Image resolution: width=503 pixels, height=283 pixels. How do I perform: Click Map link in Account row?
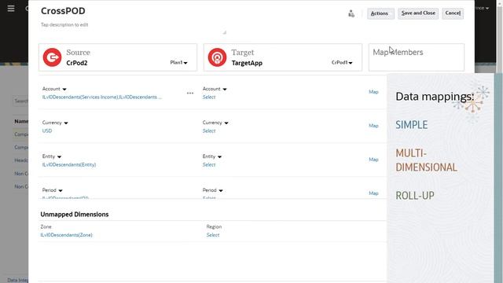pyautogui.click(x=374, y=92)
